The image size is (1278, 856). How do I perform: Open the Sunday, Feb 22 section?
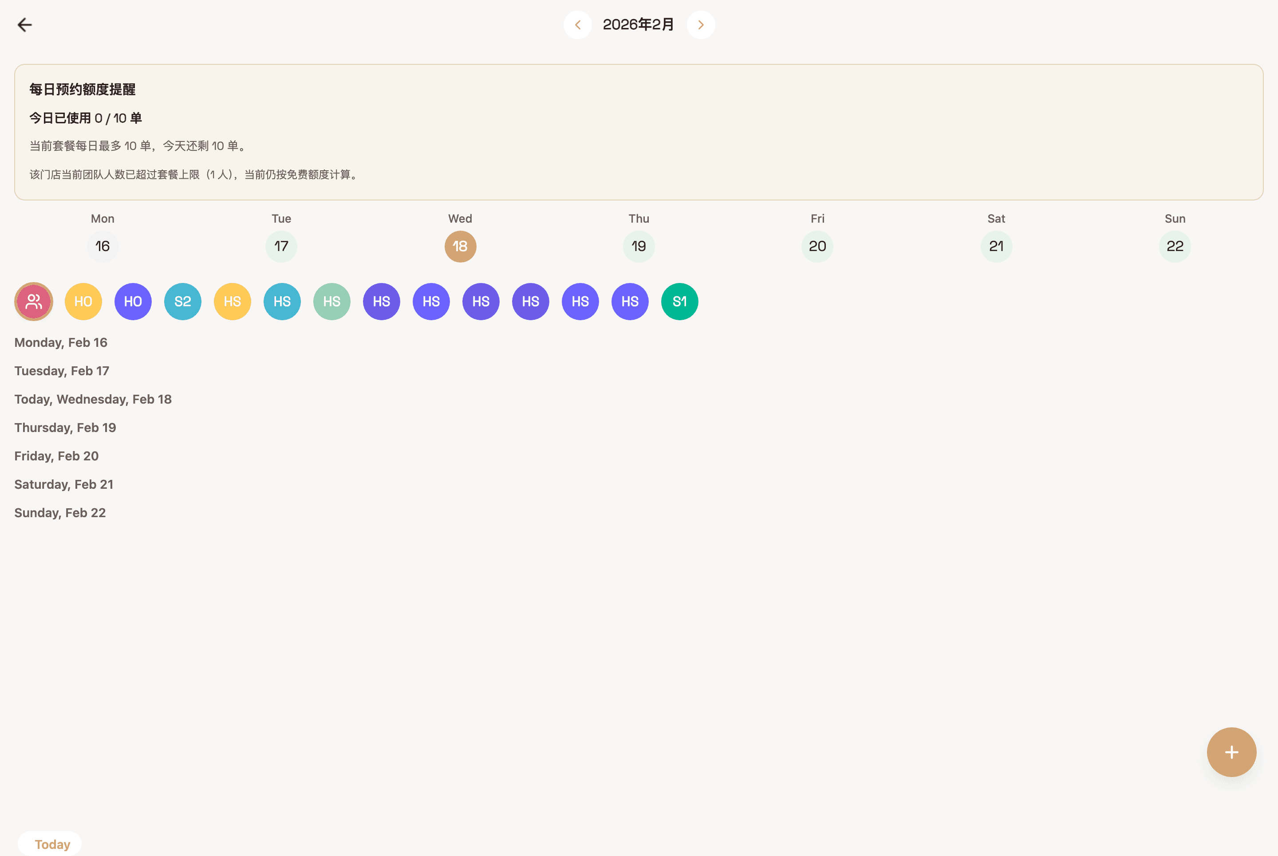tap(60, 513)
